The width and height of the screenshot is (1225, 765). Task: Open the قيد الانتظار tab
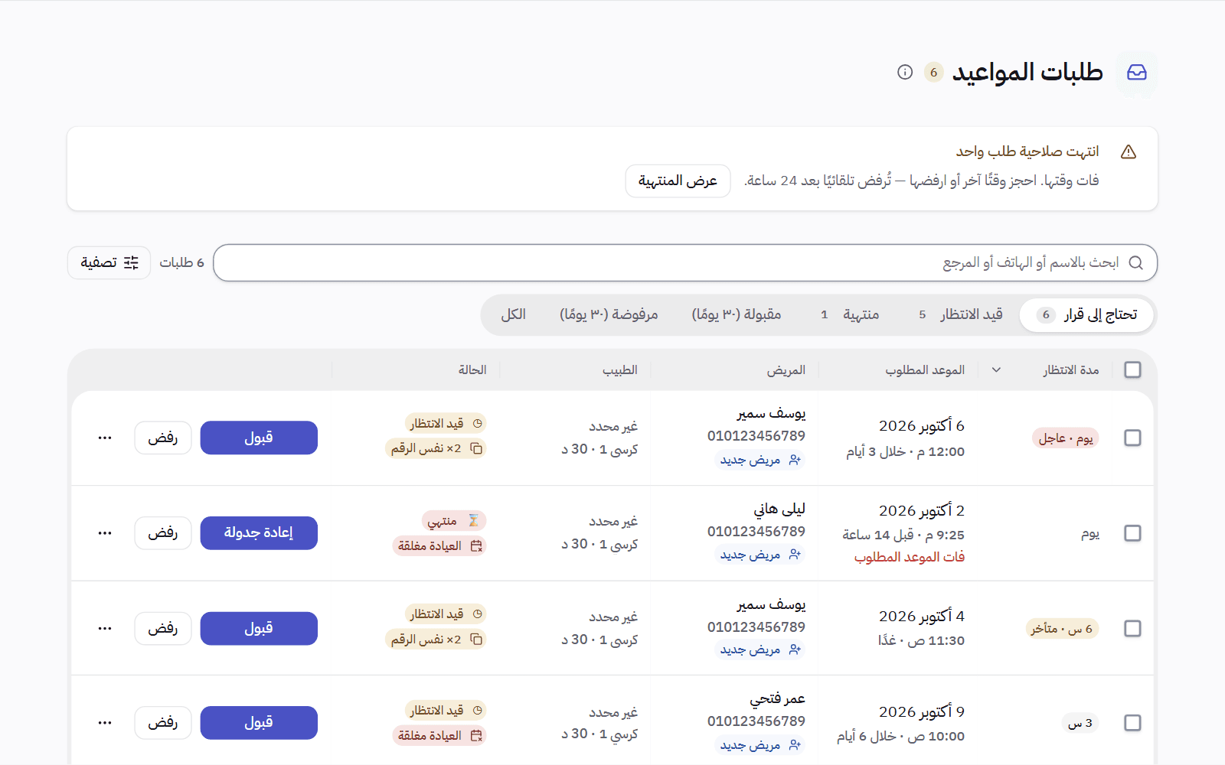point(961,314)
